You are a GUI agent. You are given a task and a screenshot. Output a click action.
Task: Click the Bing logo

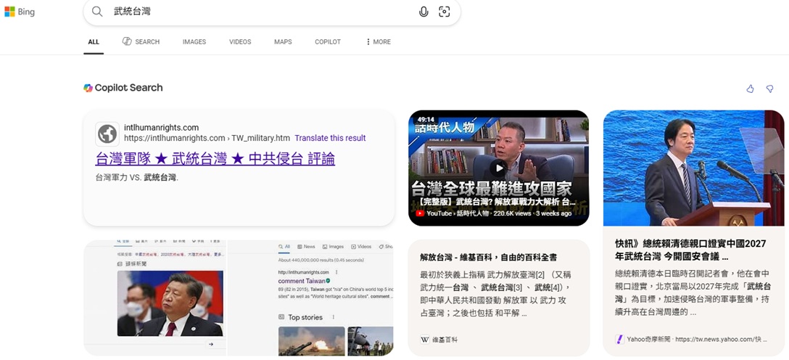[20, 12]
